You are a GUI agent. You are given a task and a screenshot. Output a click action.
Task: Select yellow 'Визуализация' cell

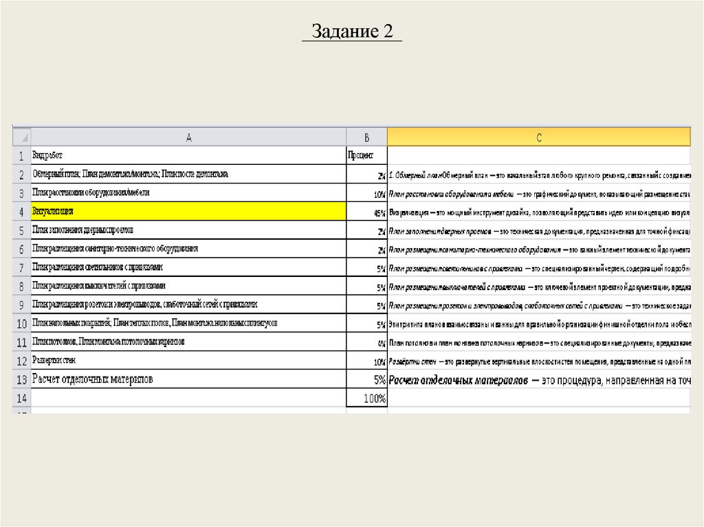(x=188, y=211)
